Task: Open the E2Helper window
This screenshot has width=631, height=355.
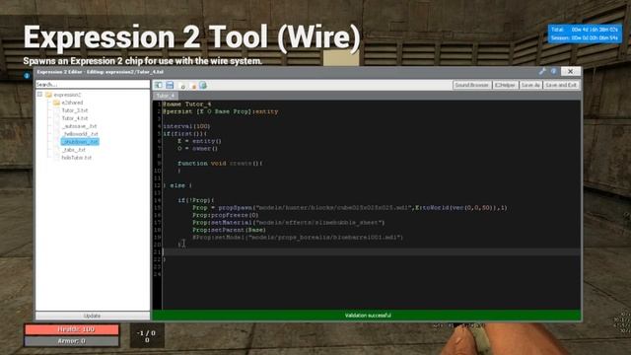Action: point(505,85)
